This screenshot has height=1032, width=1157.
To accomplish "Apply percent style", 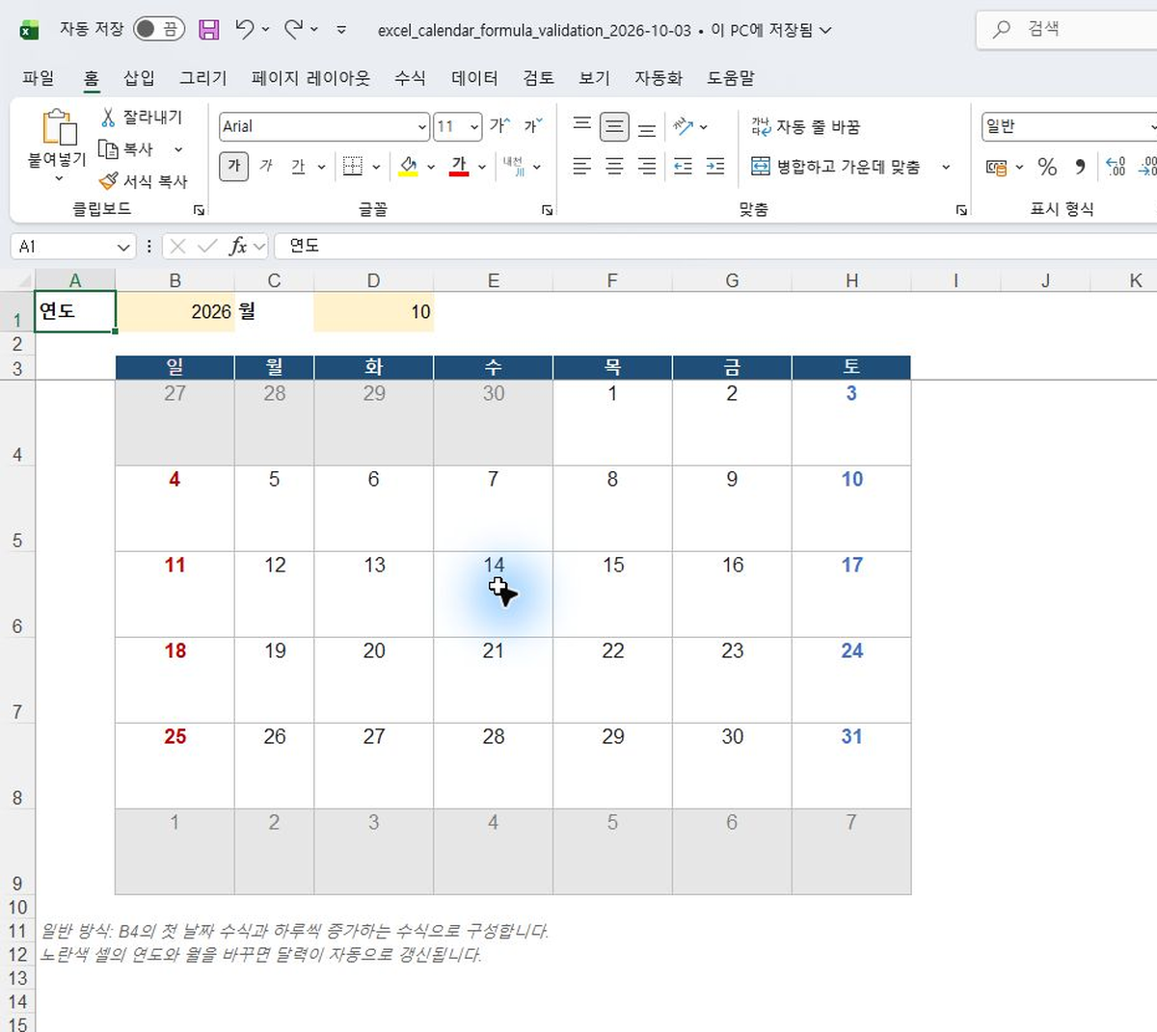I will pyautogui.click(x=1047, y=167).
